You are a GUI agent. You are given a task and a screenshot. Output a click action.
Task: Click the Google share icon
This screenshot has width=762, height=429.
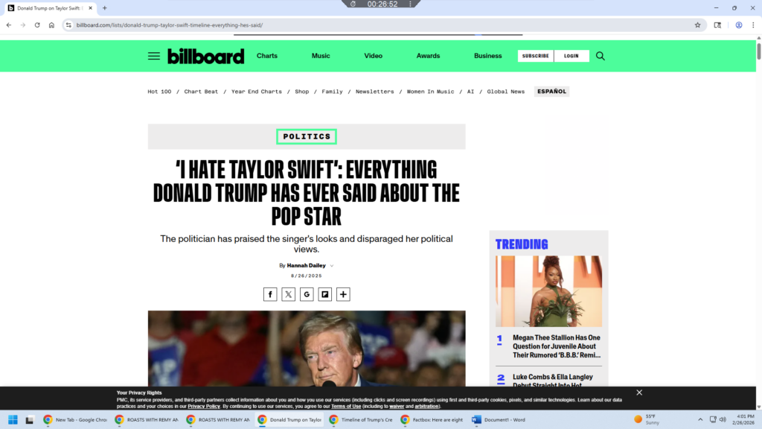(x=307, y=294)
